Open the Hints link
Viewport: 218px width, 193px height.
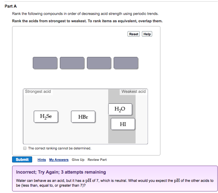click(x=42, y=160)
